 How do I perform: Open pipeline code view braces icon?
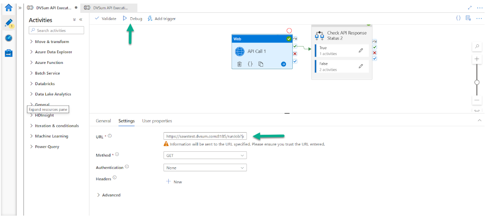[458, 18]
